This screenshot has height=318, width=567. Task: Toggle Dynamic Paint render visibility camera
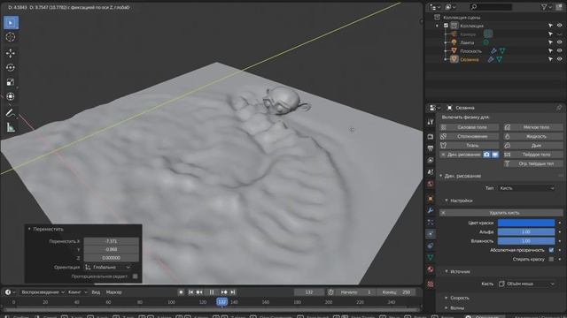tap(486, 155)
